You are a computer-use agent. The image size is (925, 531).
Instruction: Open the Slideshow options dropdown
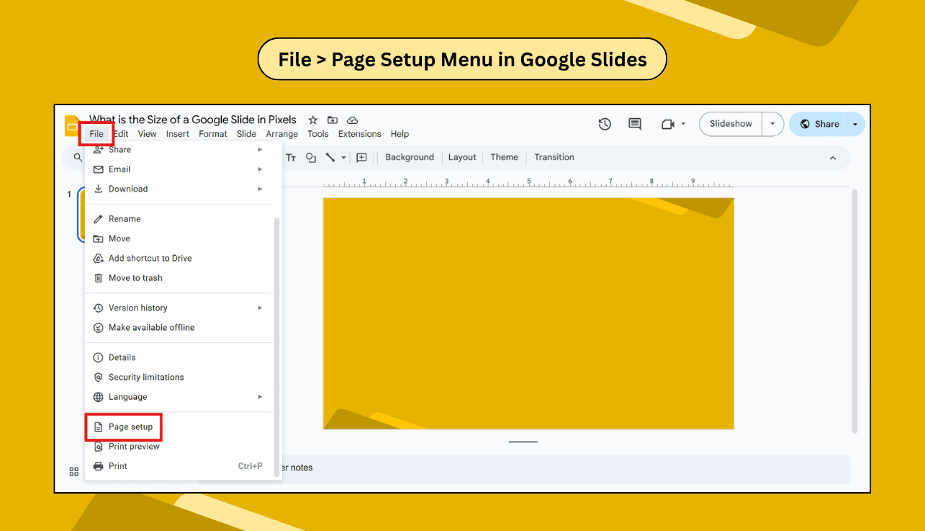772,124
